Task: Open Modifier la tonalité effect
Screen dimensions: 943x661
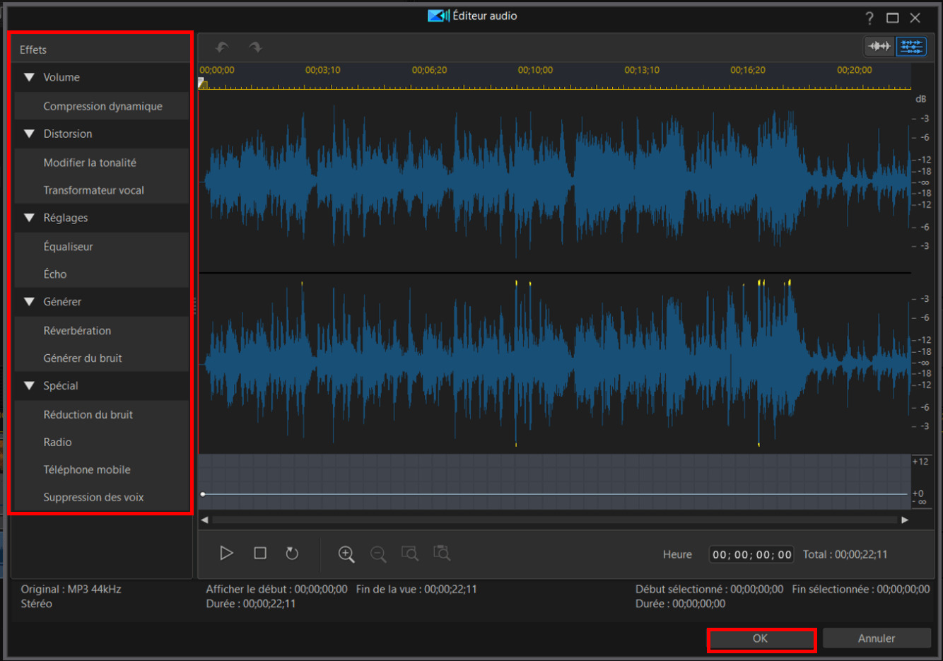Action: [102, 163]
